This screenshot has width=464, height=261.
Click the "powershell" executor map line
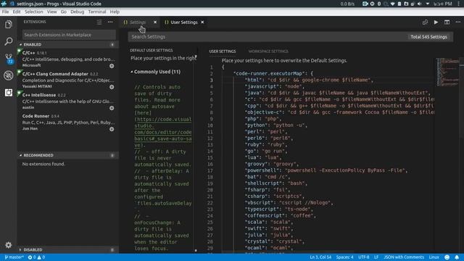click(326, 170)
